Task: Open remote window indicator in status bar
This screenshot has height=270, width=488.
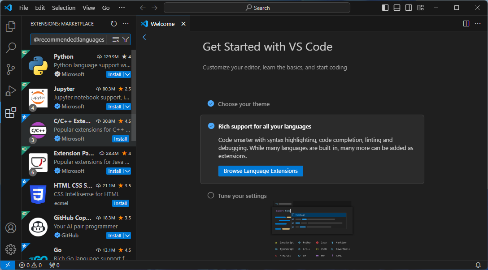Action: [8, 265]
